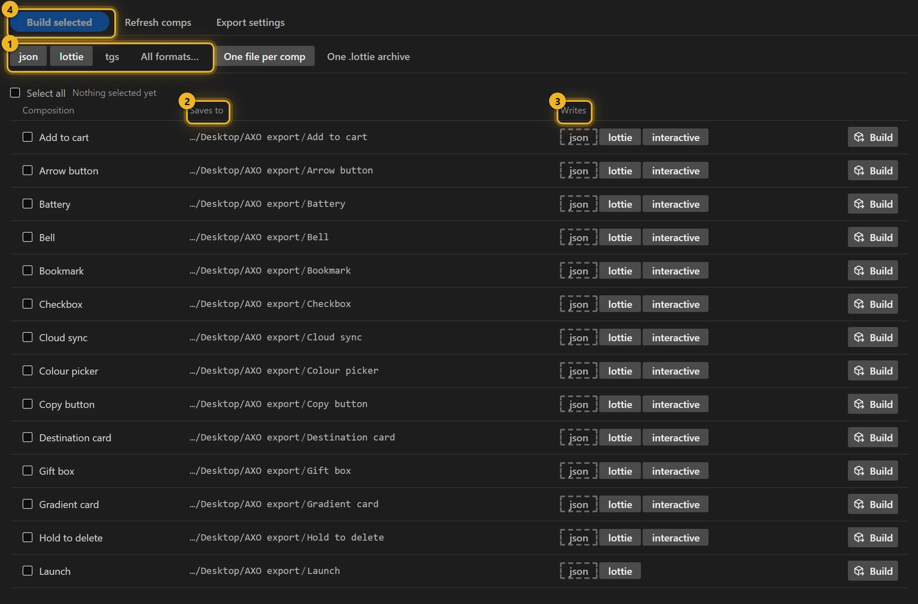Build the Battery composition
The width and height of the screenshot is (918, 604).
click(873, 204)
